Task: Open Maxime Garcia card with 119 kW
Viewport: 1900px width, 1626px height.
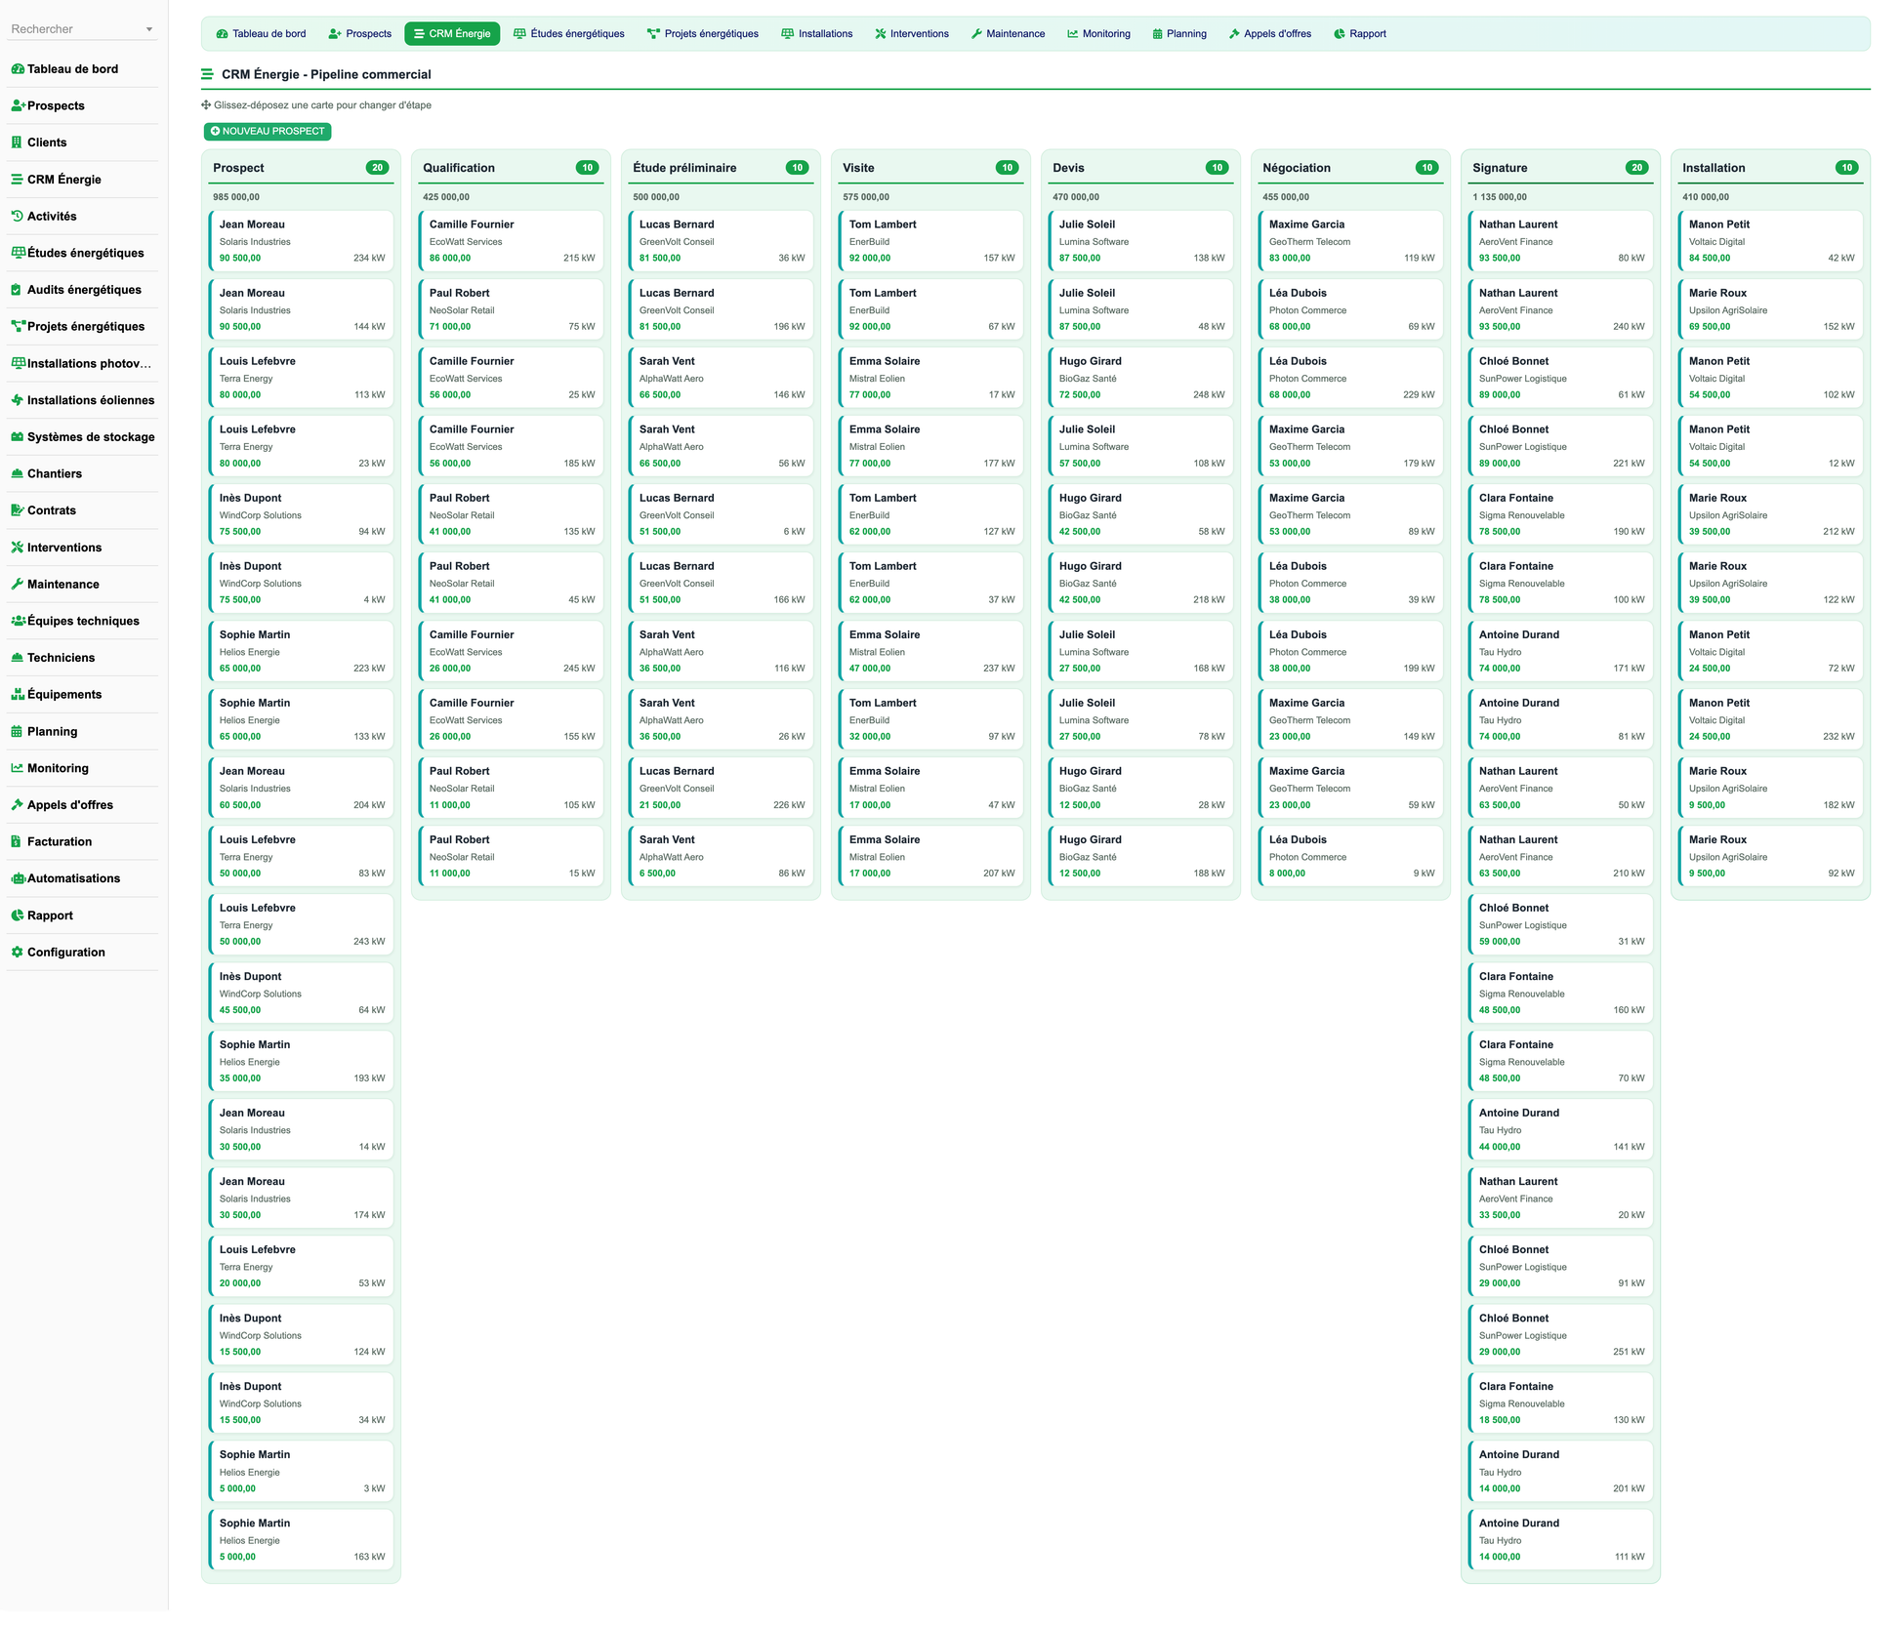Action: coord(1351,241)
